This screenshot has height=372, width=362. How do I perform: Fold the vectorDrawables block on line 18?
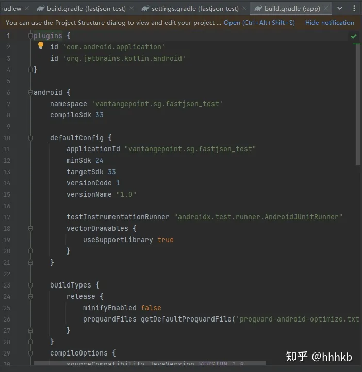pos(30,228)
